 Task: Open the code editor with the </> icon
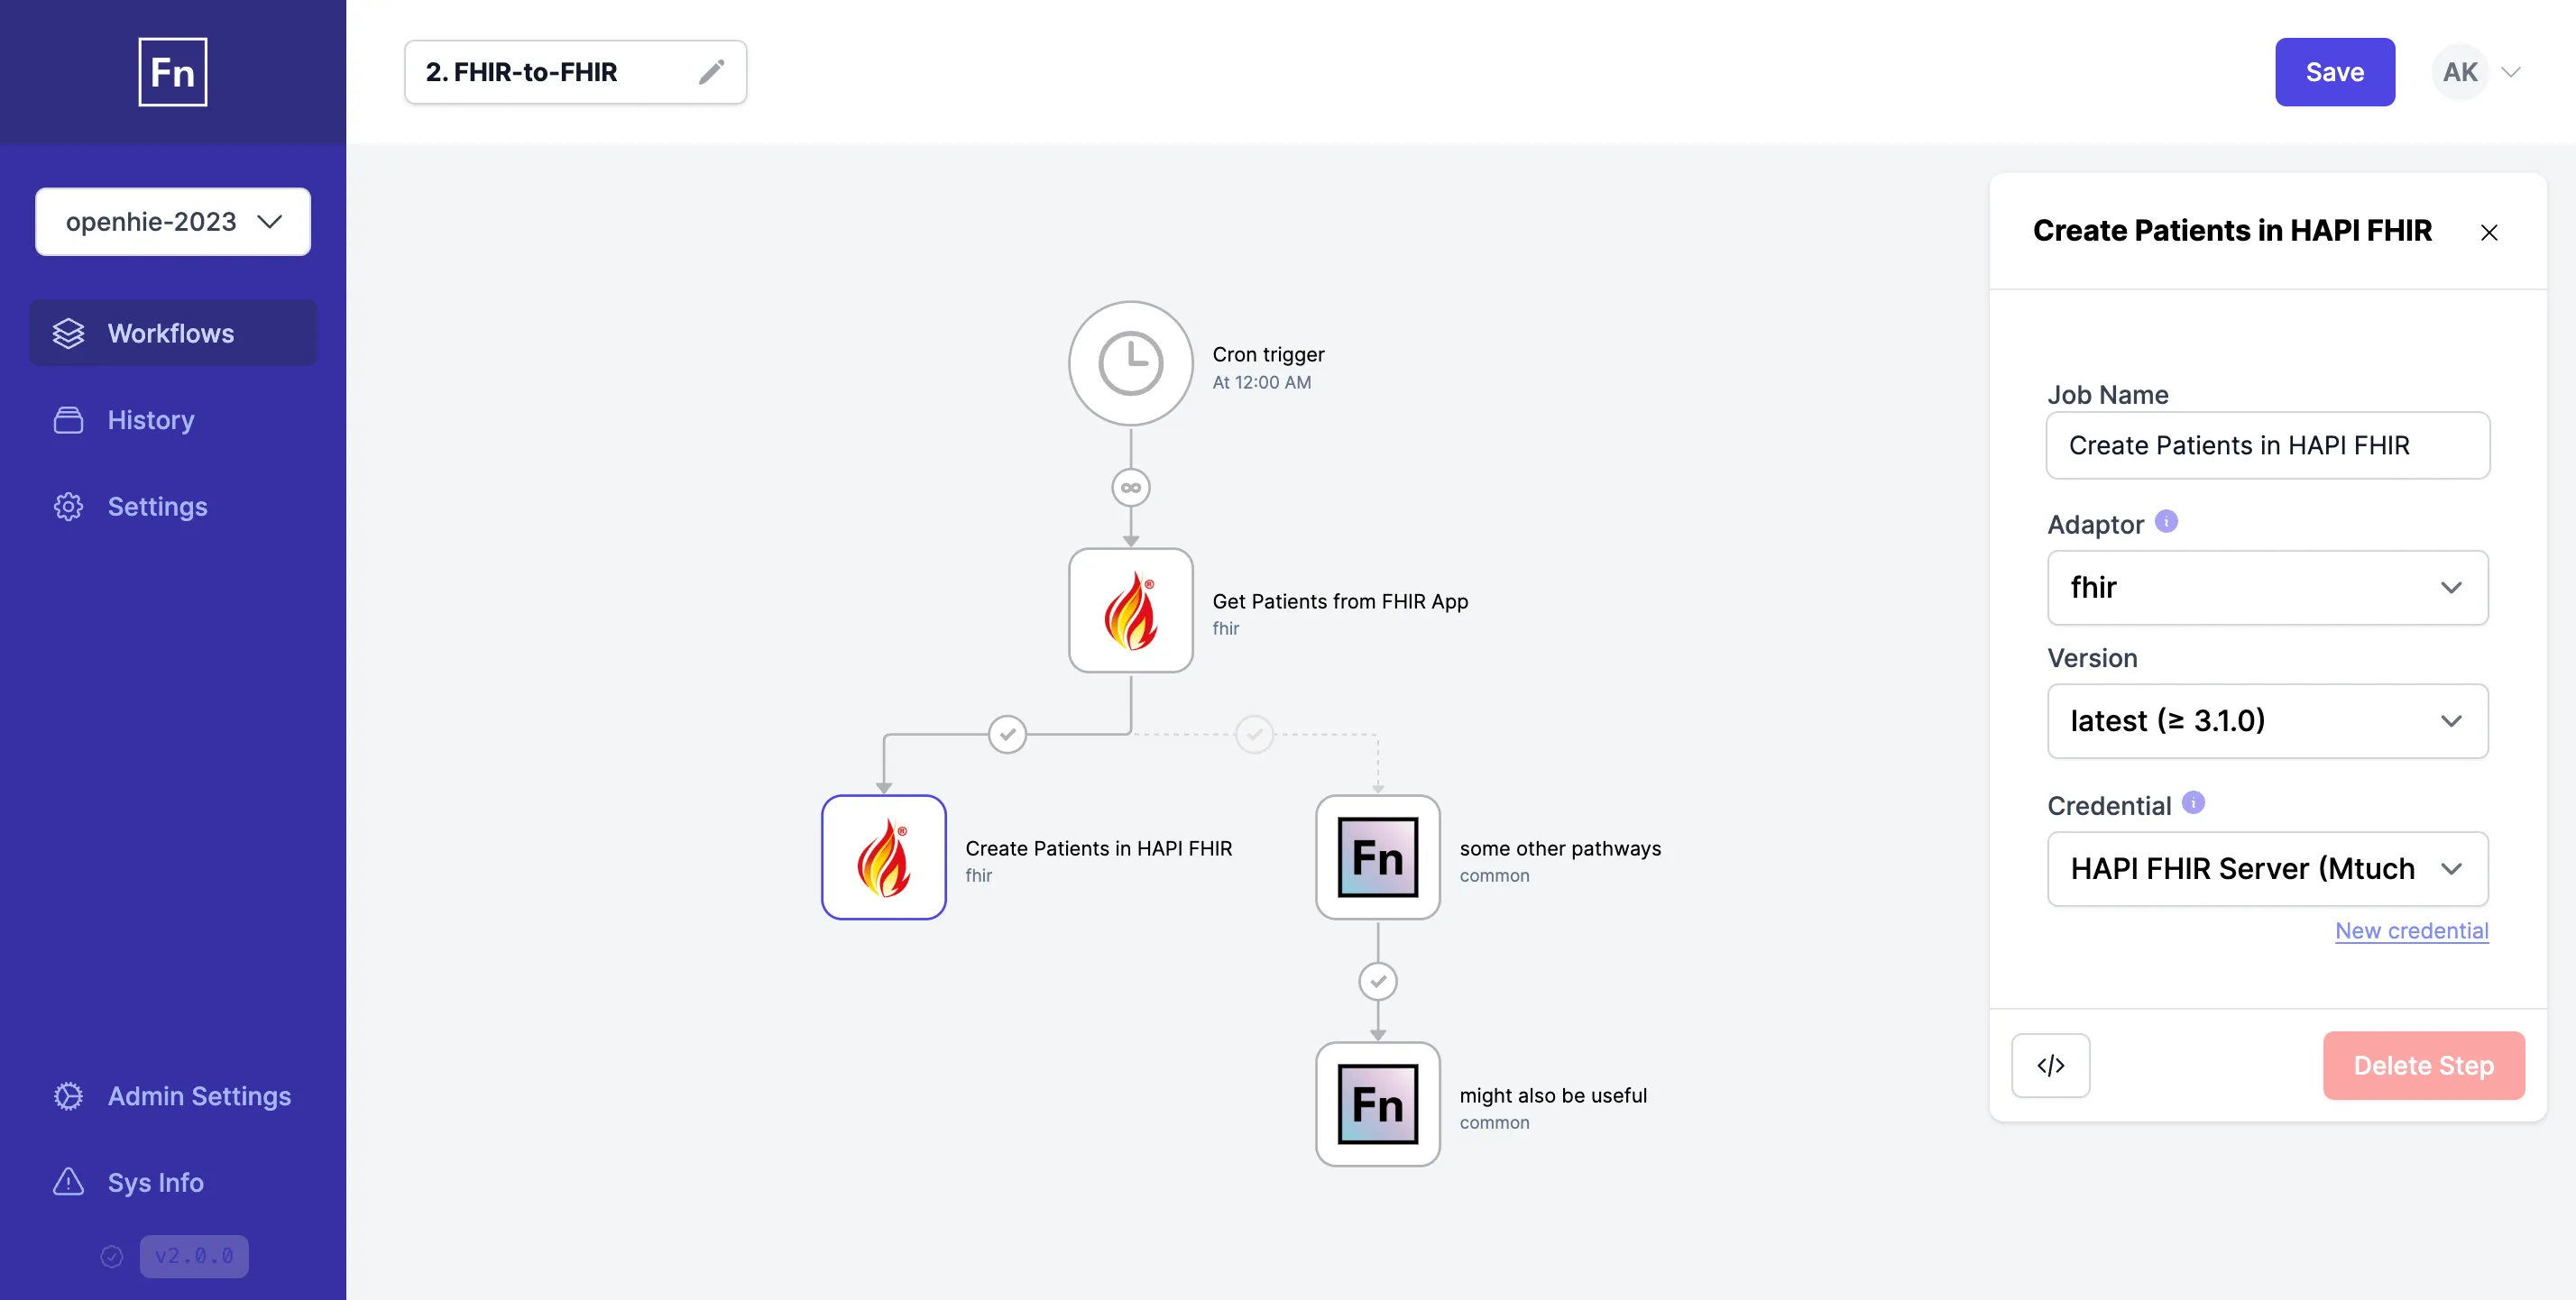(2050, 1066)
